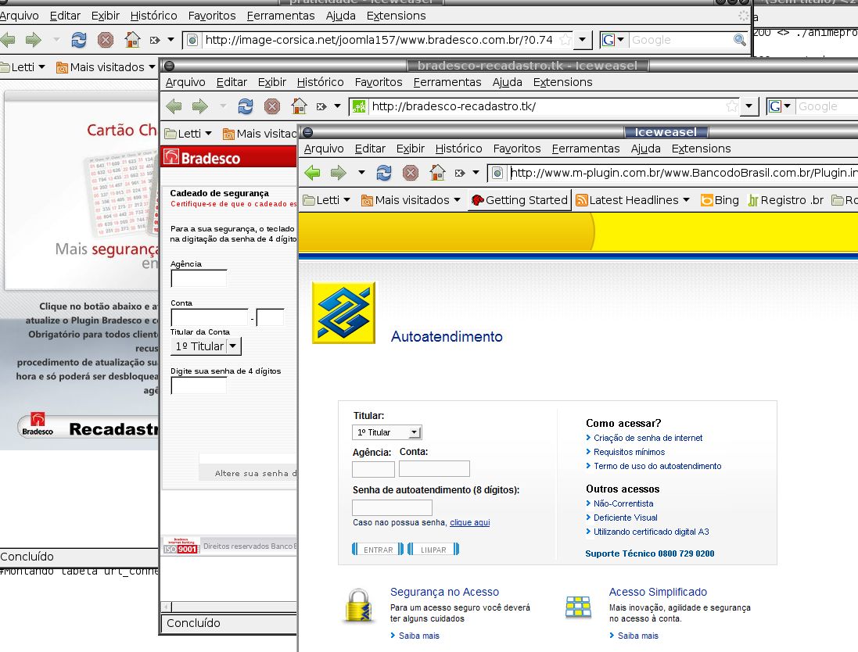Click grid icon beside Acesso Simplificado

click(x=578, y=607)
